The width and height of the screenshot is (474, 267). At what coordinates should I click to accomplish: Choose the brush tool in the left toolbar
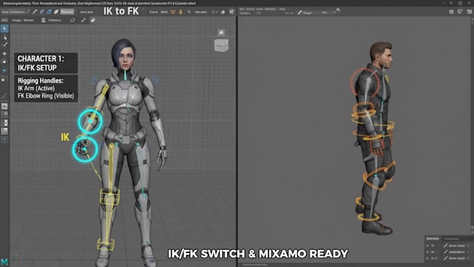coord(5,45)
